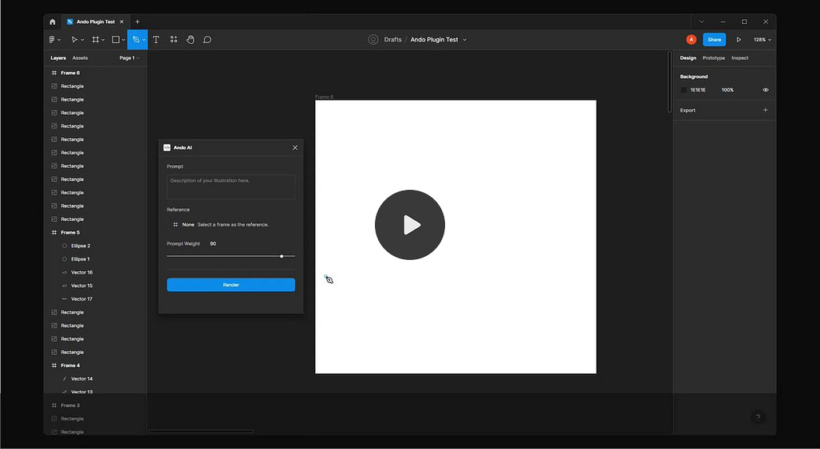820x449 pixels.
Task: Click the Prompt description text field
Action: click(x=231, y=187)
